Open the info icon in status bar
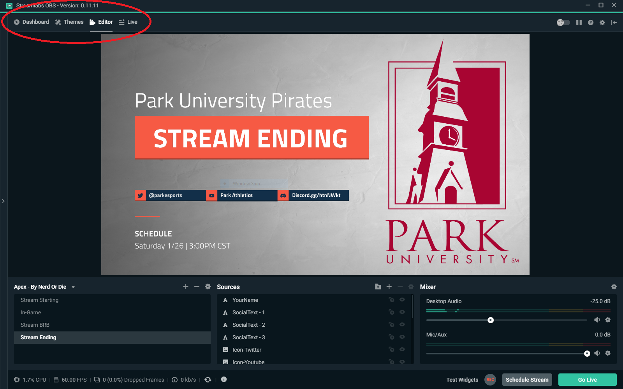The image size is (623, 389). (224, 379)
